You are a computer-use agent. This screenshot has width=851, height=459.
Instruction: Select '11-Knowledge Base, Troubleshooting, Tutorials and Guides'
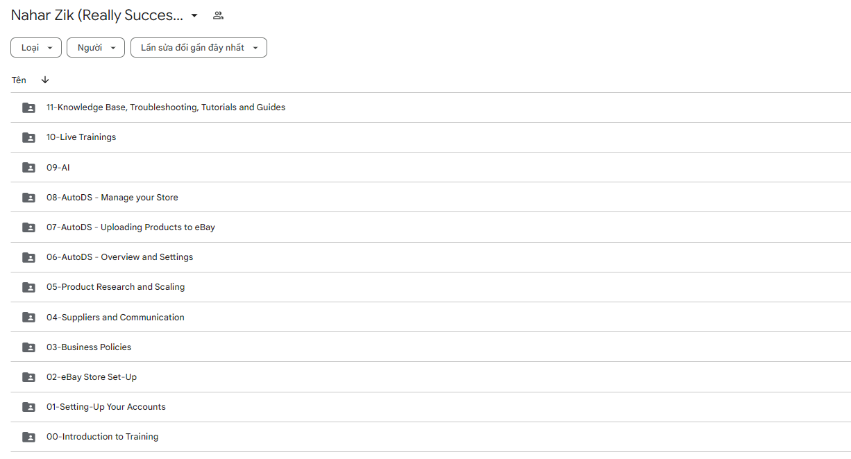166,107
